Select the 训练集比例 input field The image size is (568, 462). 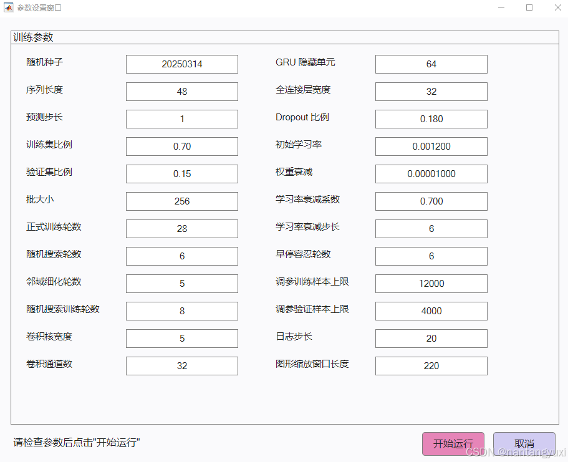(182, 147)
